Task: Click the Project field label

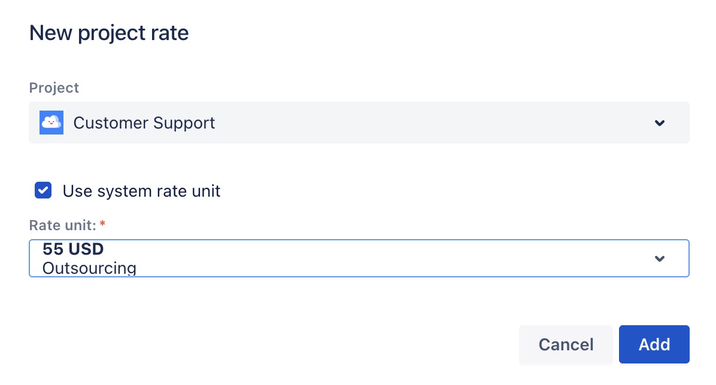Action: pos(54,88)
